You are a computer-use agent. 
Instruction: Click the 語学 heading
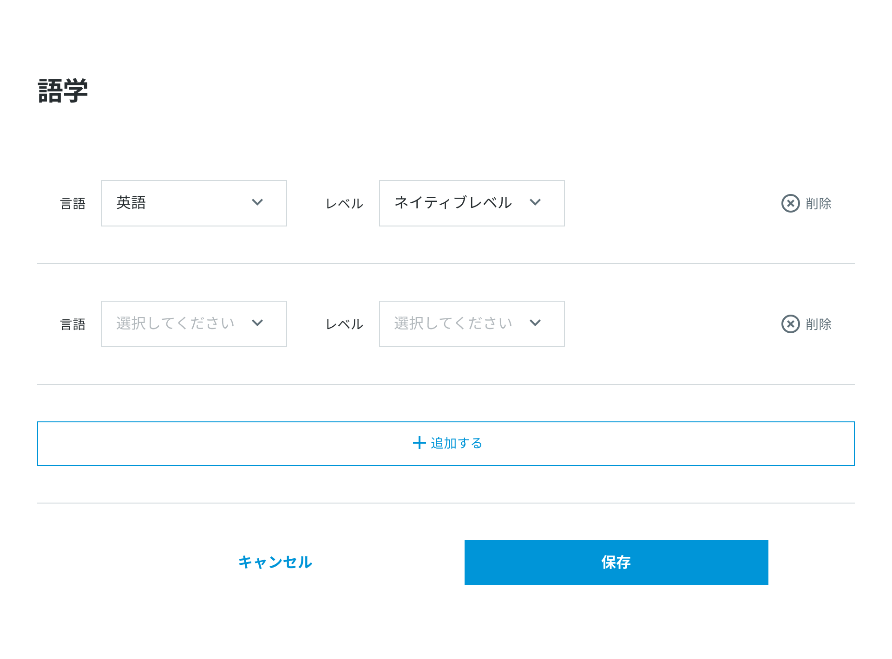[63, 90]
